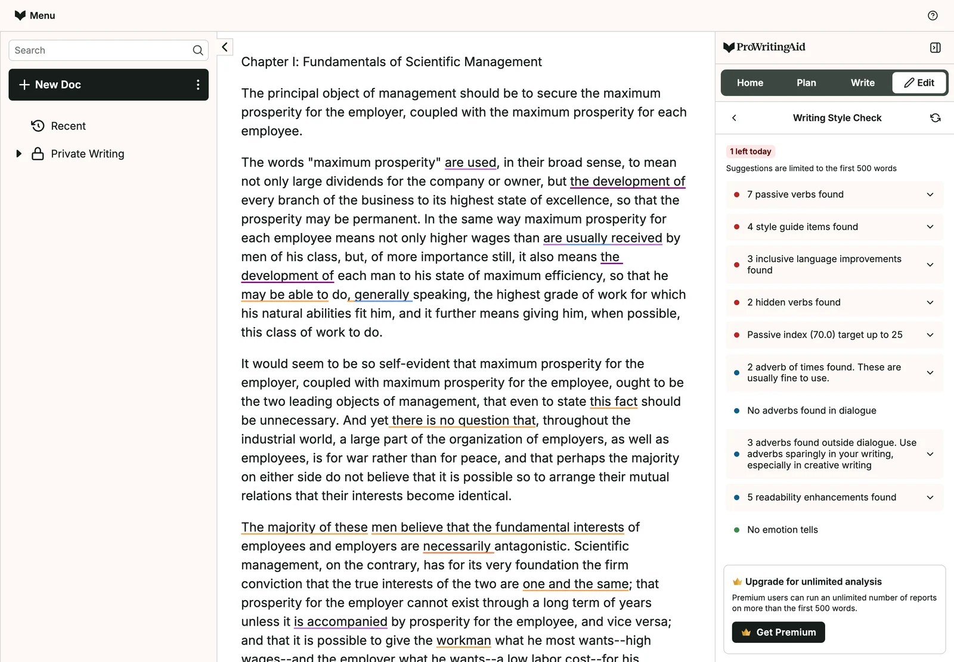Screen dimensions: 954x662
Task: Click underlined word "workman"
Action: [463, 641]
